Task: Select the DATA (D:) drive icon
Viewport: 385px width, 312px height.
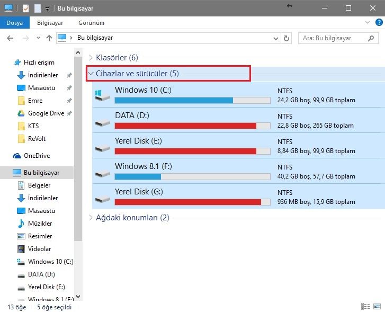Action: (x=103, y=122)
